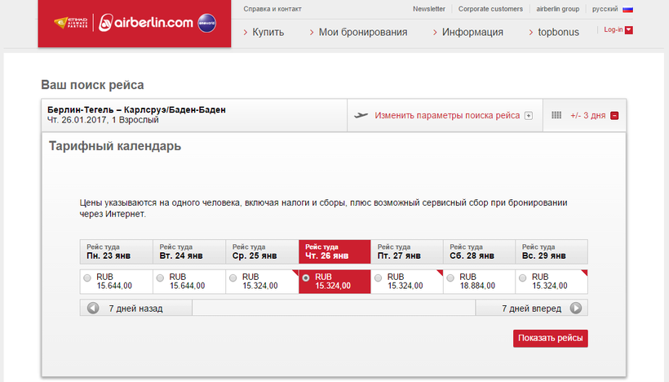Collapse the +/- 3 days minus icon
The width and height of the screenshot is (669, 382).
[x=614, y=115]
